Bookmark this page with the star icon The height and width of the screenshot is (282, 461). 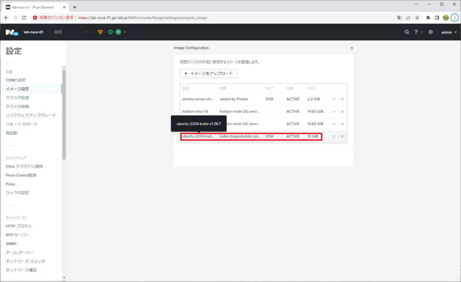pyautogui.click(x=417, y=18)
